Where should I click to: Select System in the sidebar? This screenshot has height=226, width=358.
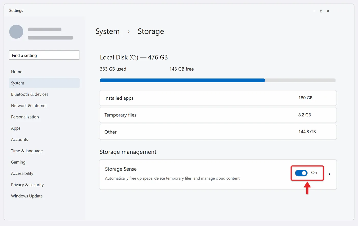(x=44, y=83)
